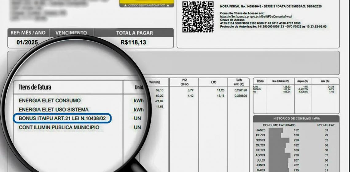The width and height of the screenshot is (350, 172).
Task: Click the QR code on the invoice
Action: click(198, 17)
